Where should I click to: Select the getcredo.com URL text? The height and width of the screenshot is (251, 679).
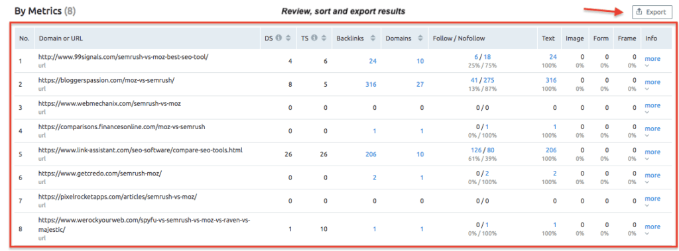(x=100, y=174)
